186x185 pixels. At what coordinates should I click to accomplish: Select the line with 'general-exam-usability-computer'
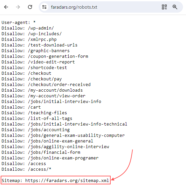pos(63,136)
